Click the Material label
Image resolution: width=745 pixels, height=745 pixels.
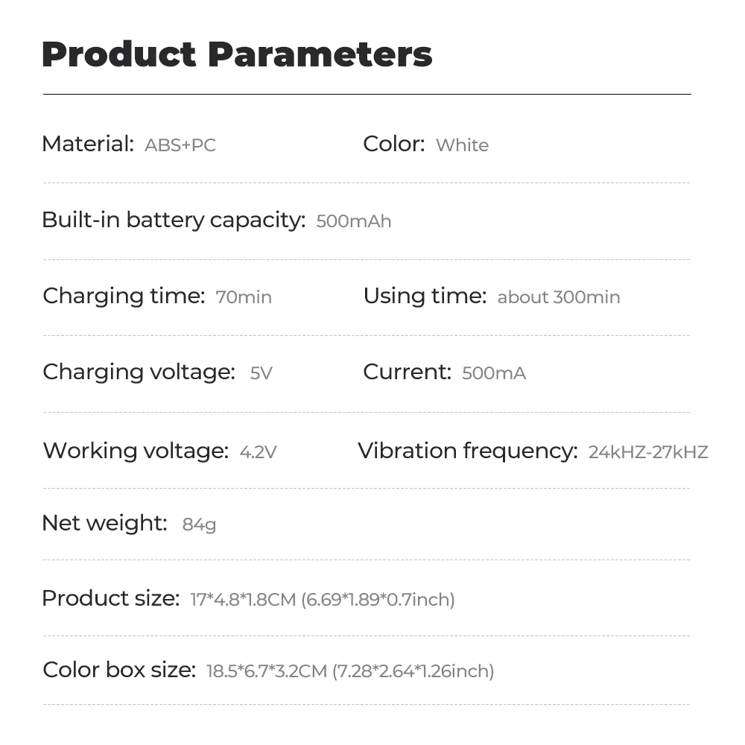coord(88,144)
